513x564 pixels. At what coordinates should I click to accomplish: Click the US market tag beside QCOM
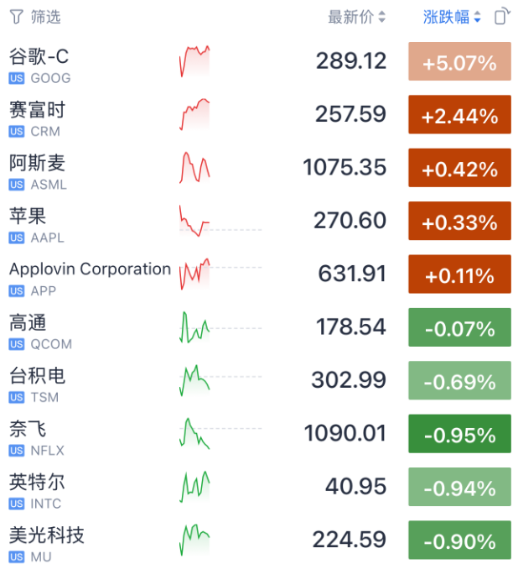pos(17,344)
